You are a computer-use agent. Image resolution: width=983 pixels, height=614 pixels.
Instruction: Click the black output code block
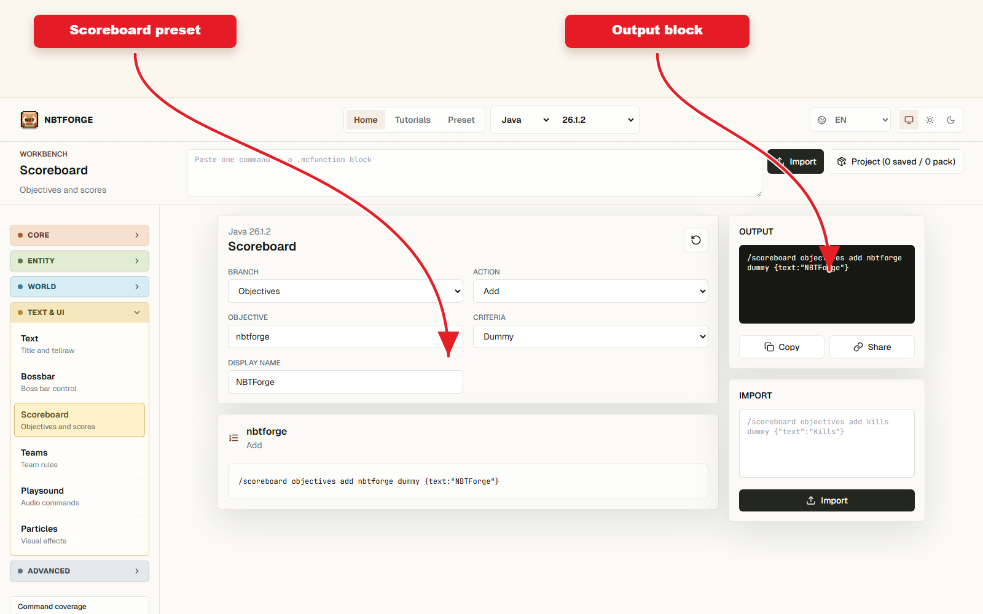[827, 284]
